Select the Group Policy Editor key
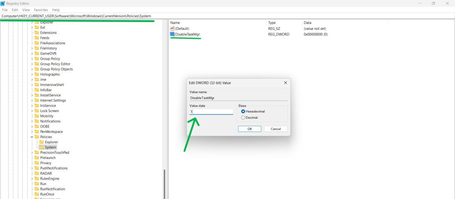This screenshot has height=199, width=455. (55, 64)
